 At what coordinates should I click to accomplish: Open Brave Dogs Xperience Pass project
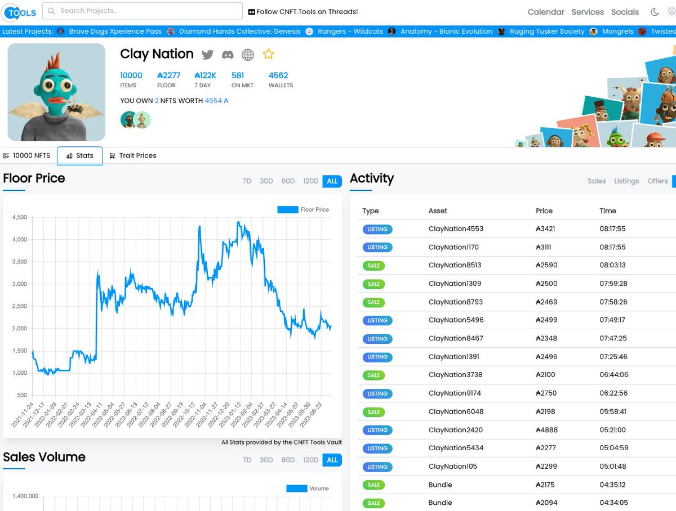click(x=115, y=32)
